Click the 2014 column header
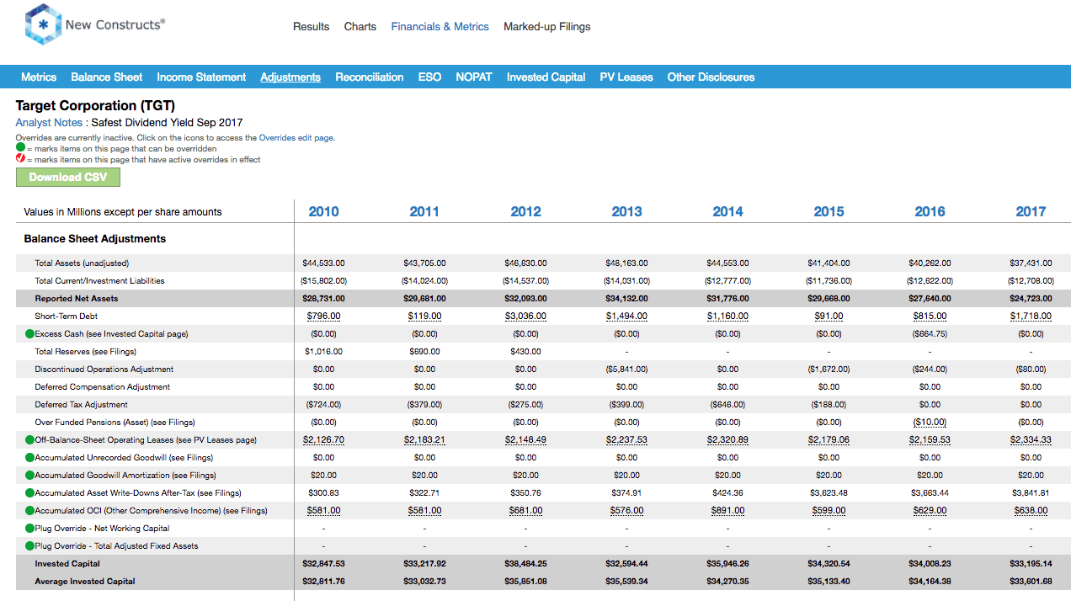Screen dimensions: 1071x601 pyautogui.click(x=727, y=212)
